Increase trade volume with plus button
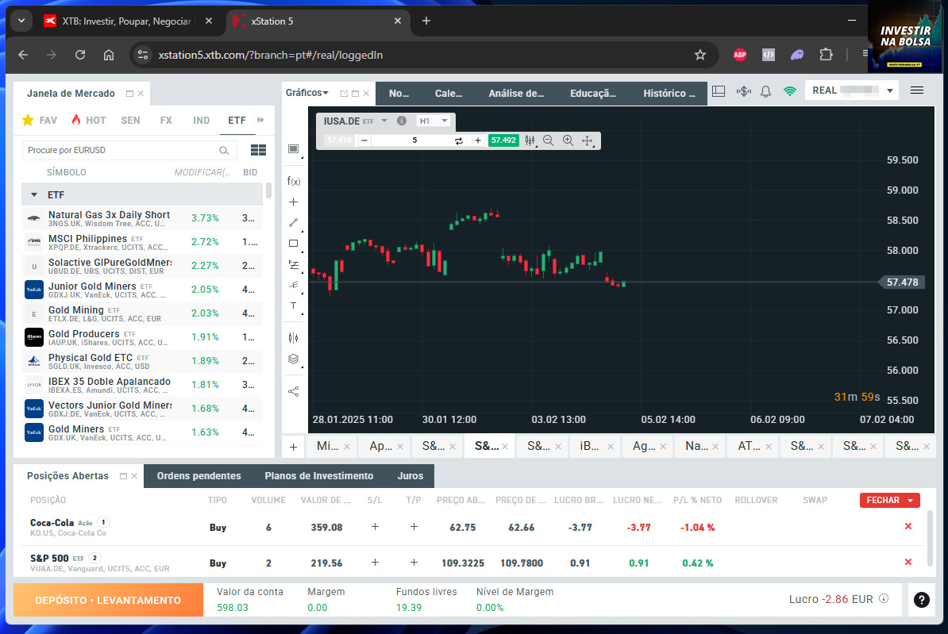 pyautogui.click(x=478, y=140)
